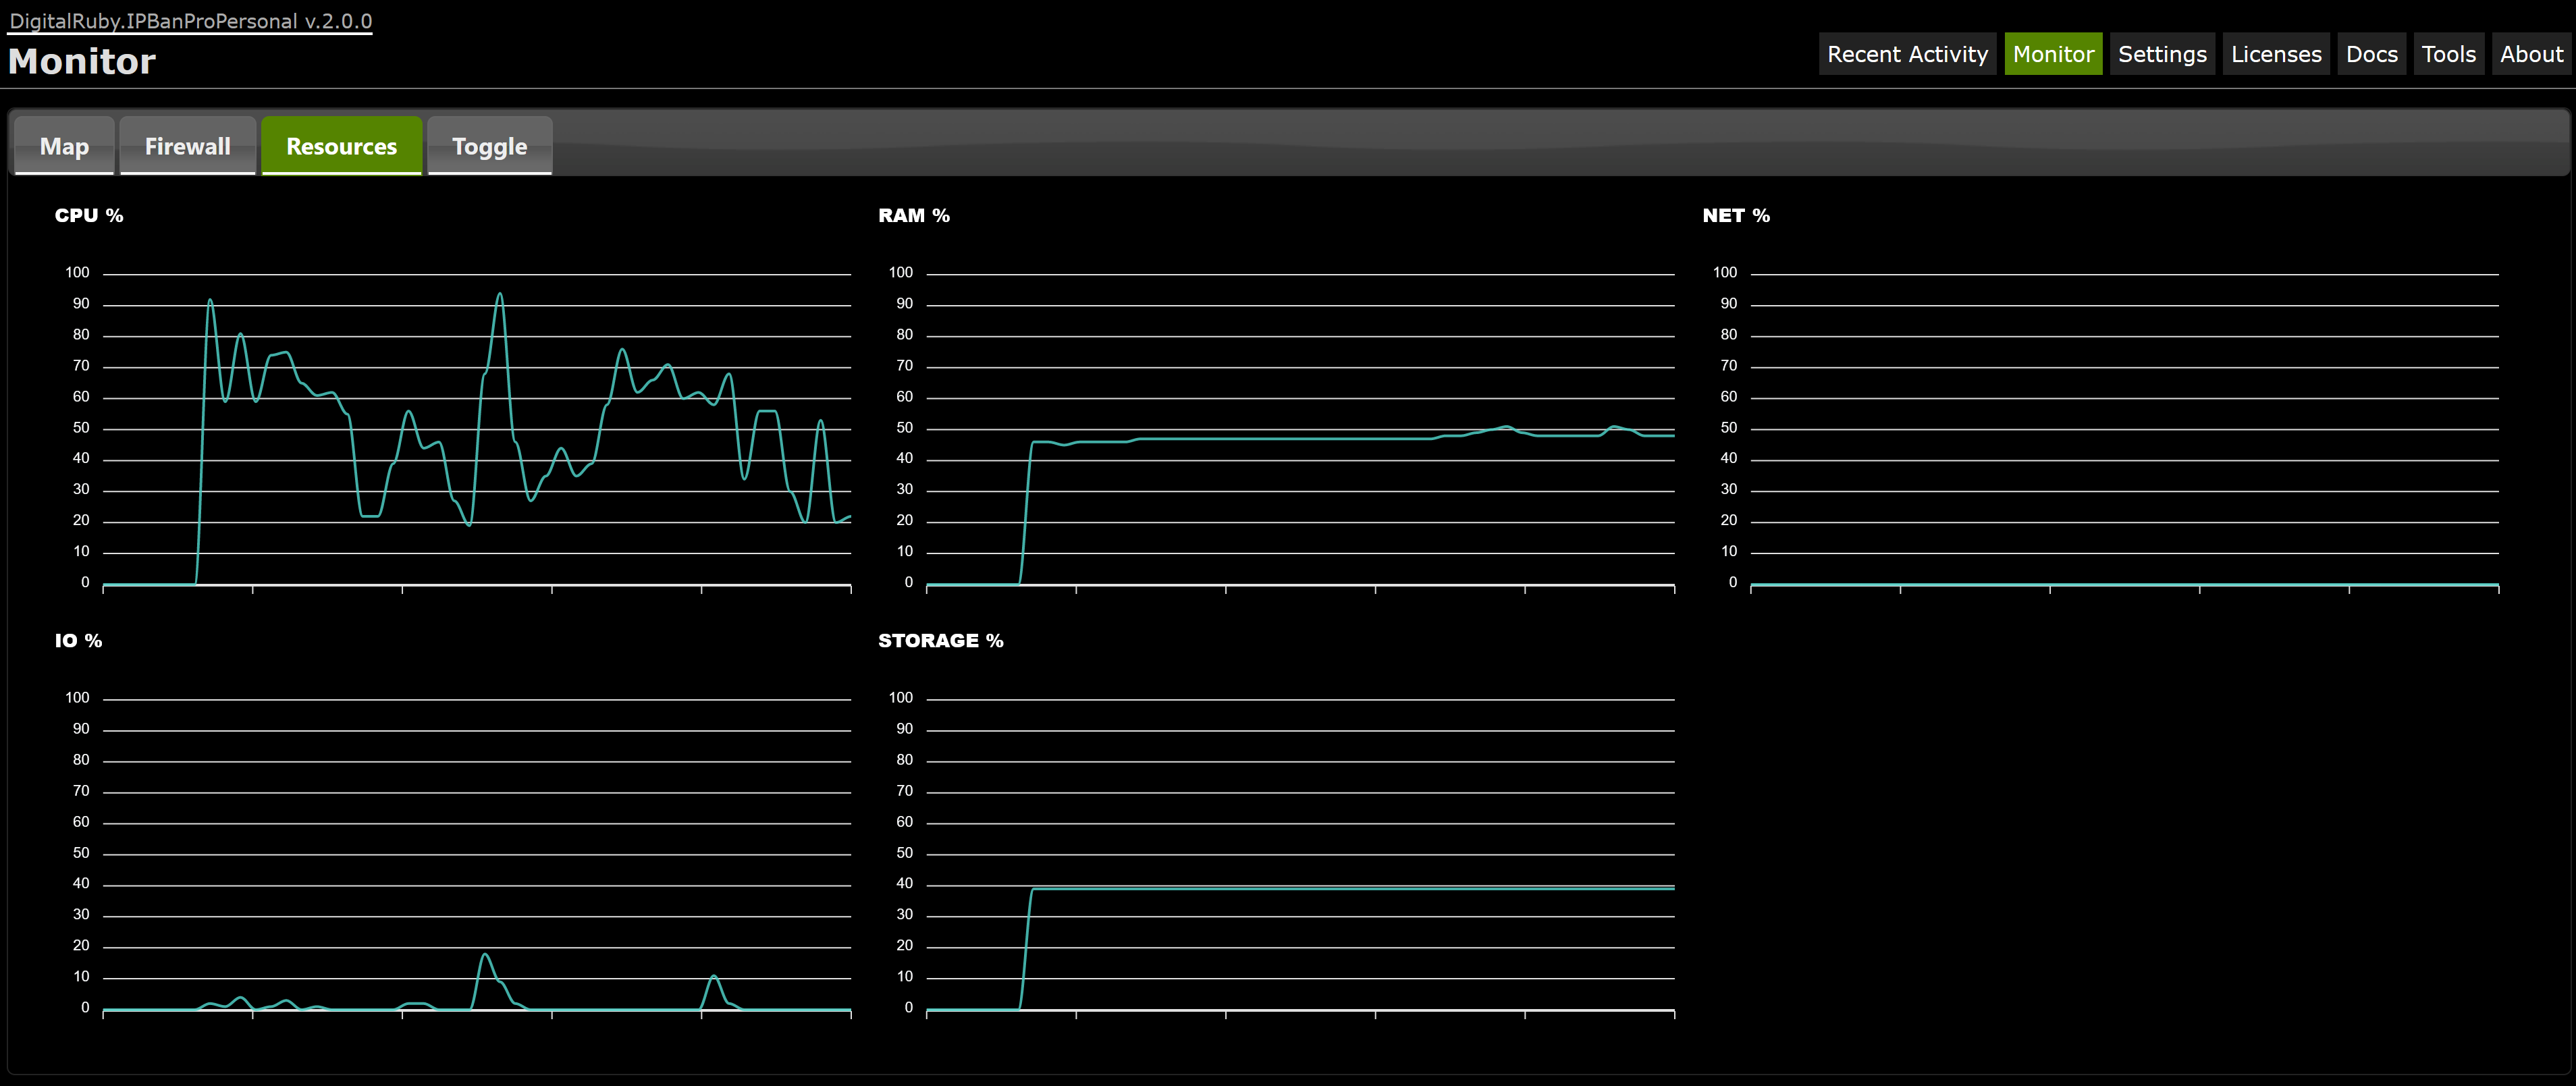Open the About page

click(2531, 54)
